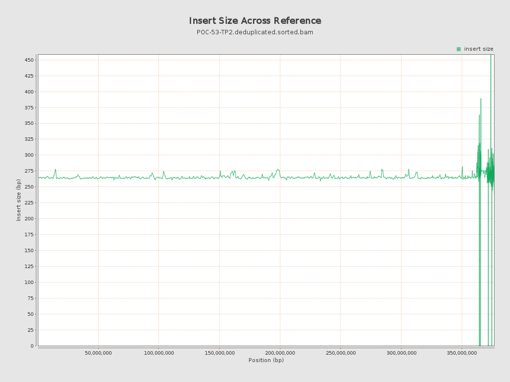
Task: Click the 450 y-axis tick label
Action: click(29, 60)
